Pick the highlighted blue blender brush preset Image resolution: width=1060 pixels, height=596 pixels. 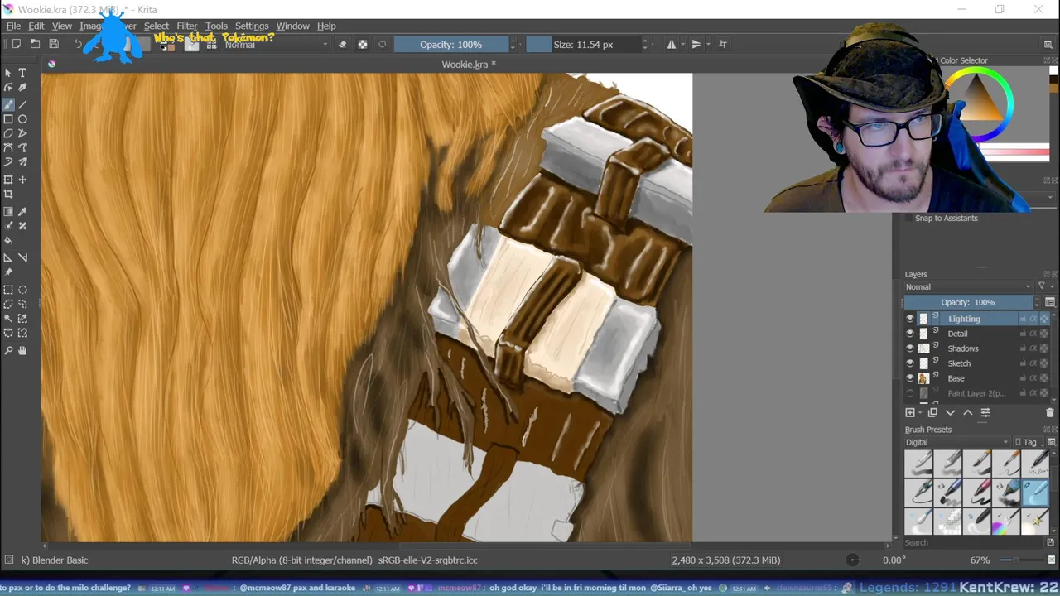pyautogui.click(x=1035, y=493)
